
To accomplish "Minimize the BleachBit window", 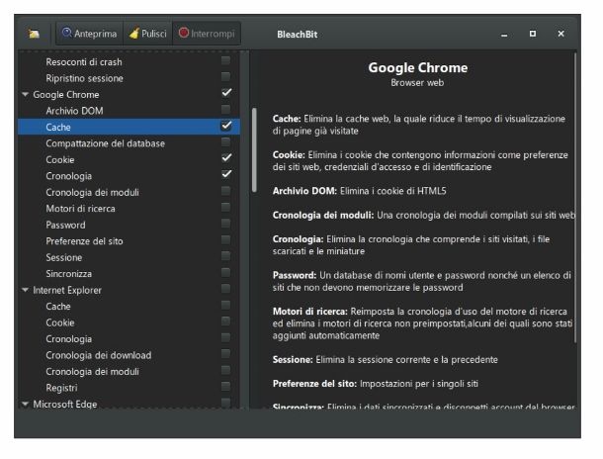I will 504,35.
